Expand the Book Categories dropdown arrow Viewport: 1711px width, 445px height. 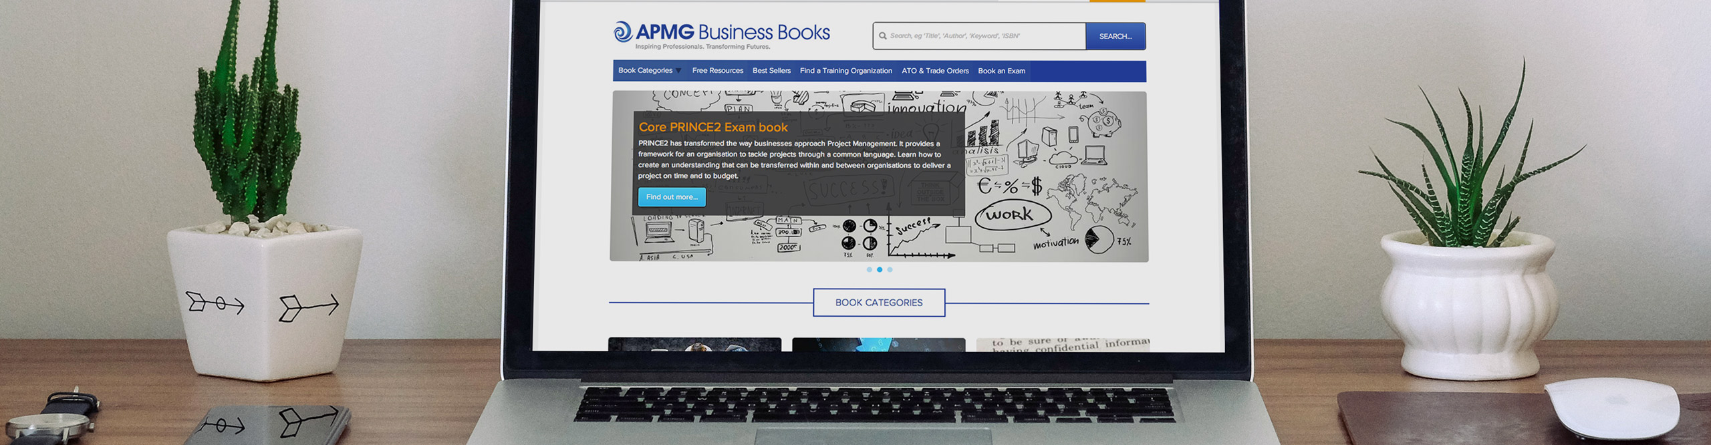(x=678, y=71)
